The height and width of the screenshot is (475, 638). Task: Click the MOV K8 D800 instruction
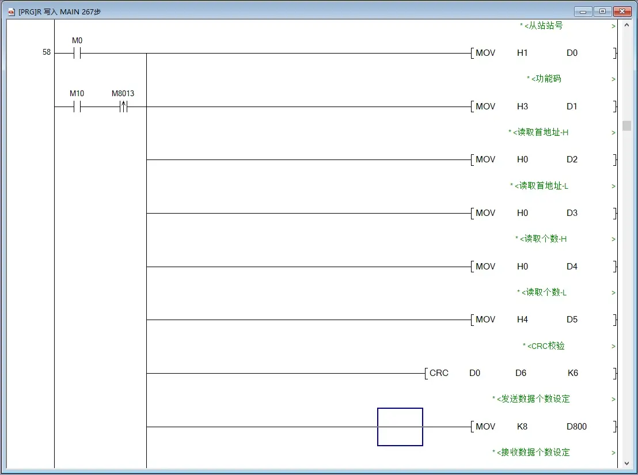544,427
